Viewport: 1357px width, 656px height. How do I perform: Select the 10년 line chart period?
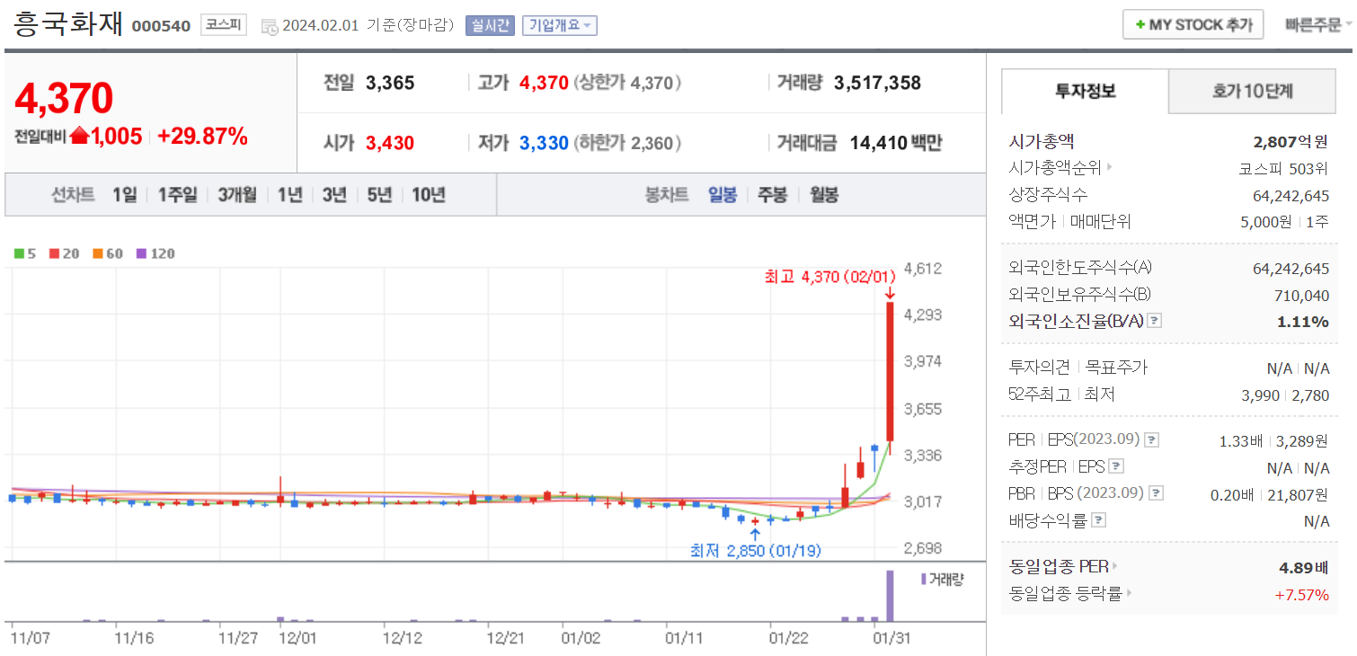429,195
